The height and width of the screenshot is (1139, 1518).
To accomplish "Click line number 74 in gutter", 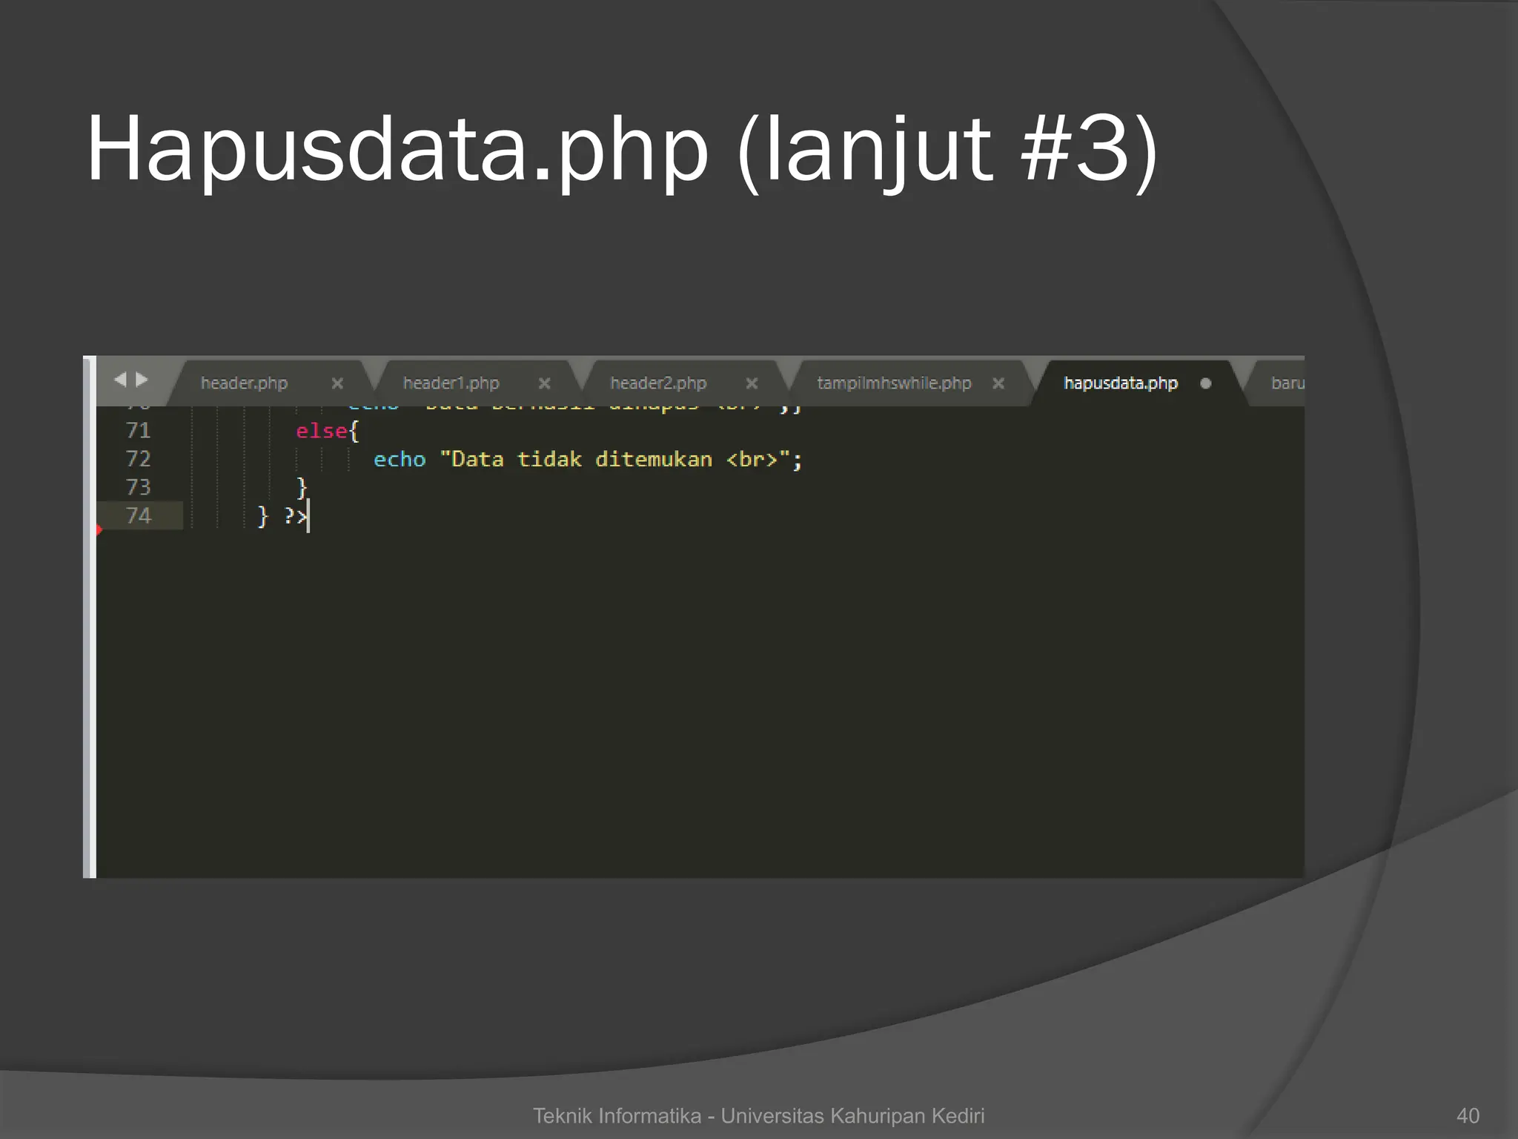I will coord(139,515).
